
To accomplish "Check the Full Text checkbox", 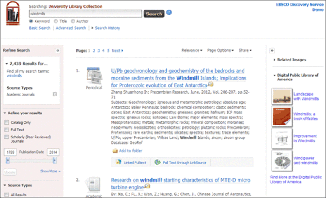I will (x=7, y=130).
